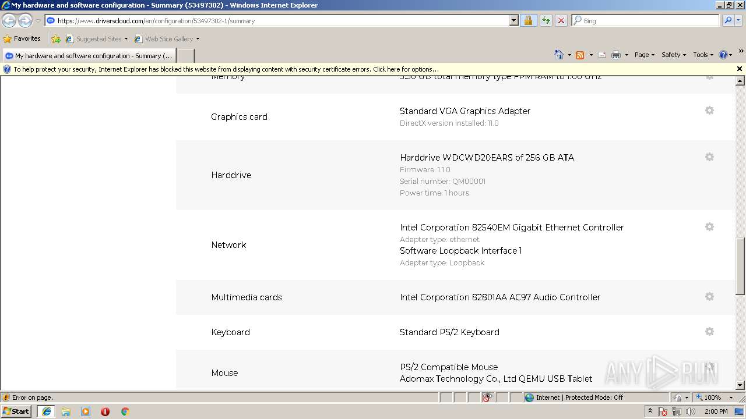This screenshot has width=746, height=419.
Task: Open the Favorites star button
Action: click(22, 39)
